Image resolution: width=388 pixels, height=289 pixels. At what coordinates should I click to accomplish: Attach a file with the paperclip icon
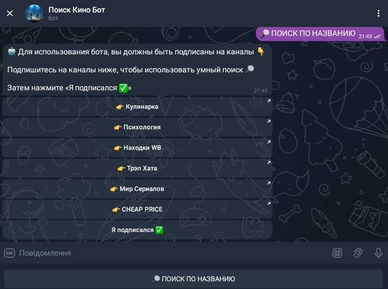coord(358,253)
